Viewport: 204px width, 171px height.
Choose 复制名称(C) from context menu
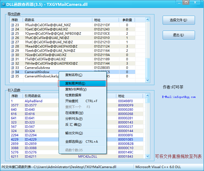(x=74, y=75)
